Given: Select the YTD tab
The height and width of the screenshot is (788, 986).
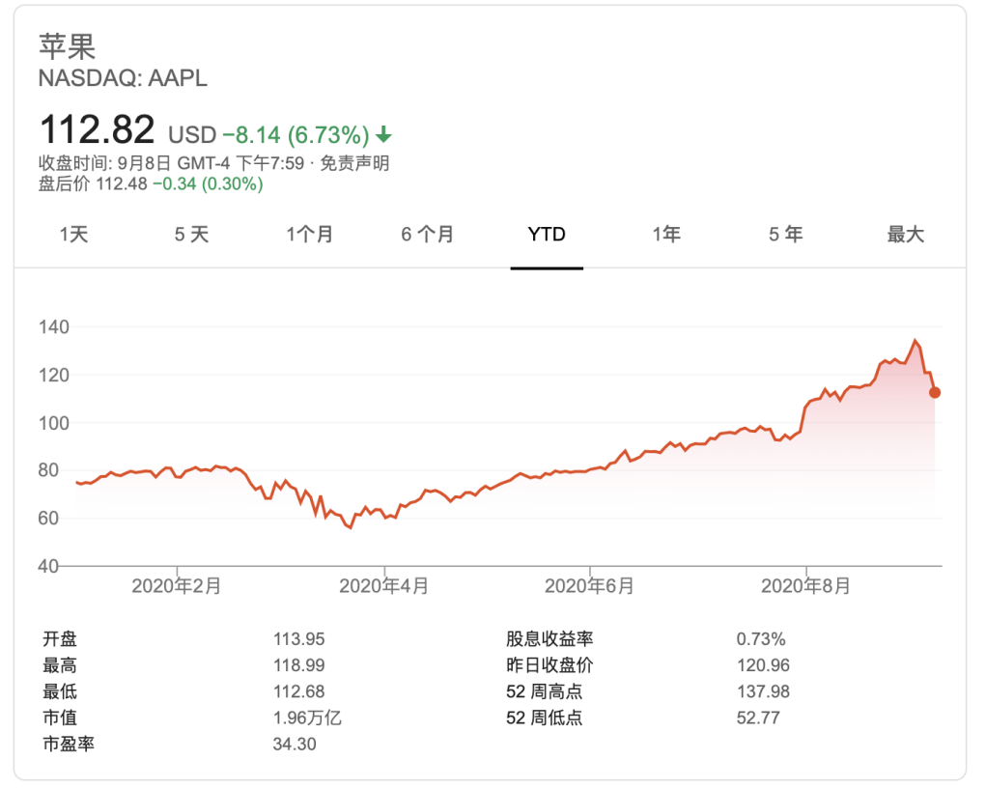Looking at the screenshot, I should (547, 235).
